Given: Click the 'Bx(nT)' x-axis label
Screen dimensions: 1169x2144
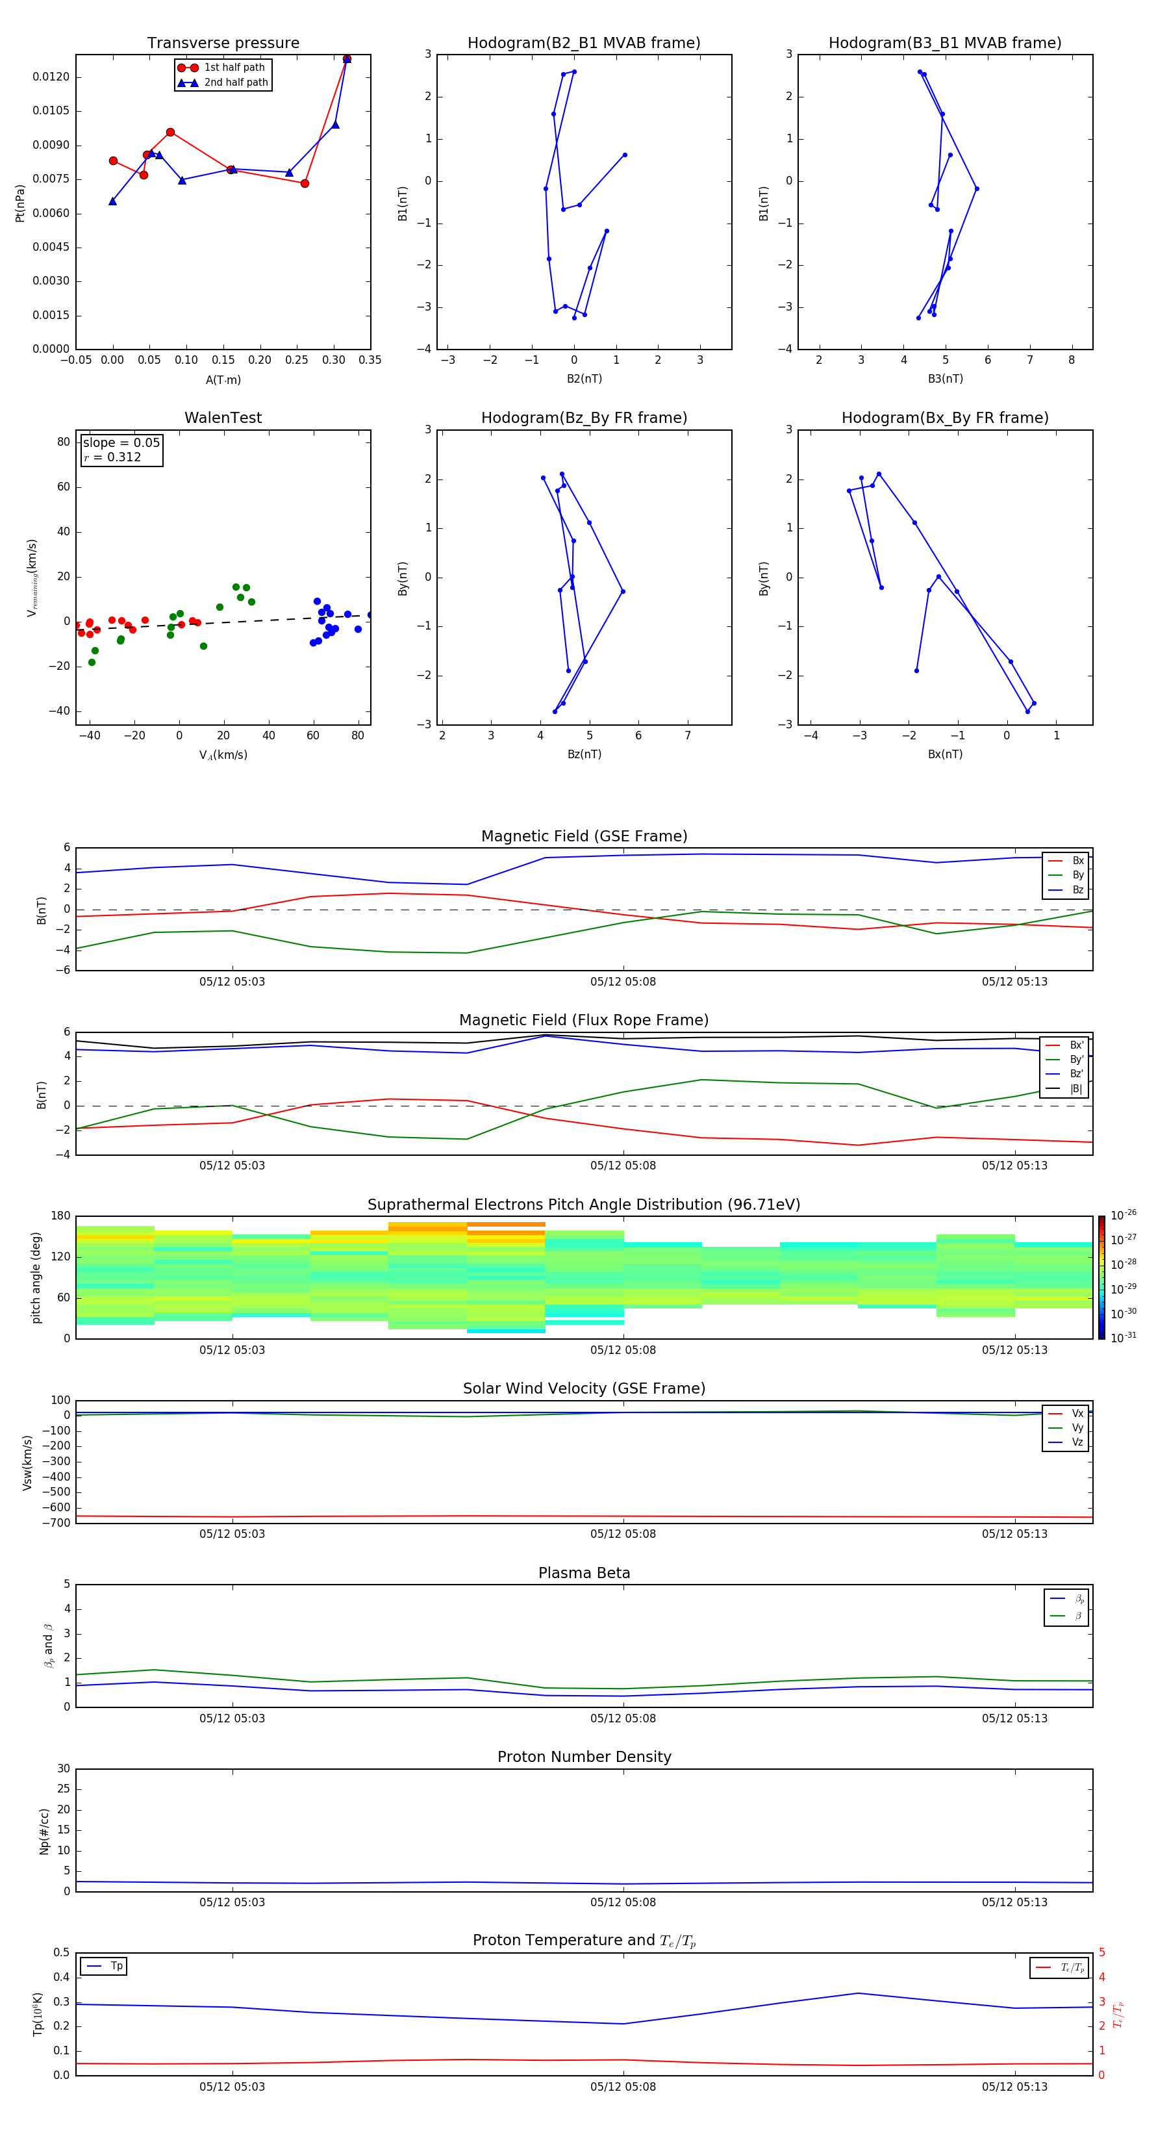Looking at the screenshot, I should (x=945, y=754).
